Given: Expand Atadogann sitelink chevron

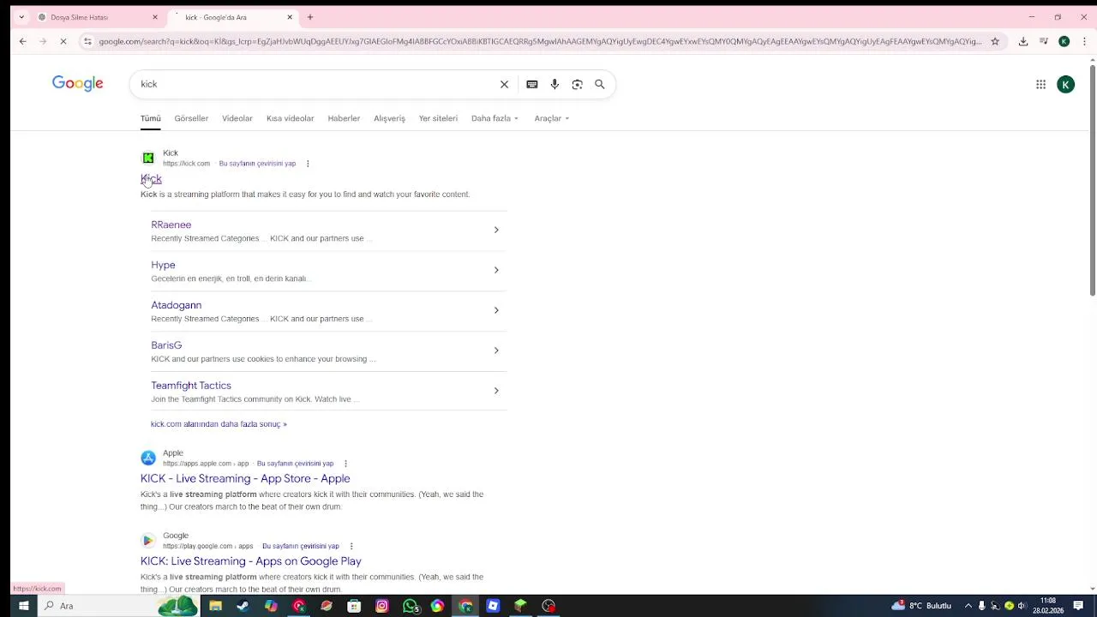Looking at the screenshot, I should pos(496,310).
